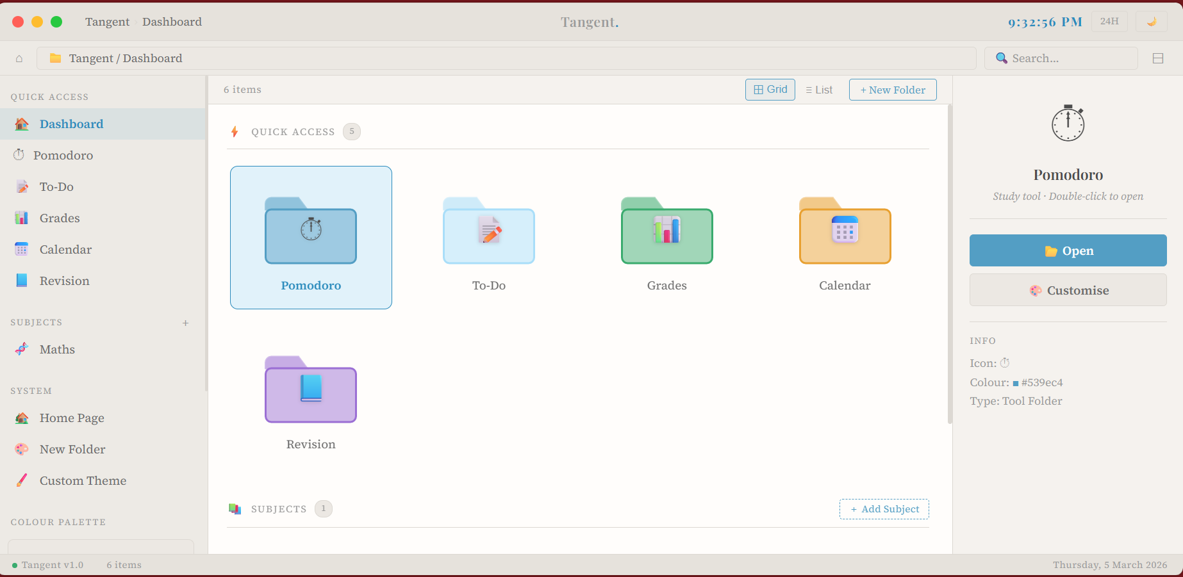Viewport: 1183px width, 577px height.
Task: Open Pomodoro in the sidebar
Action: 103,156
